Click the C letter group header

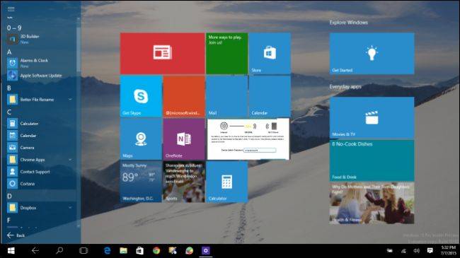(9, 112)
